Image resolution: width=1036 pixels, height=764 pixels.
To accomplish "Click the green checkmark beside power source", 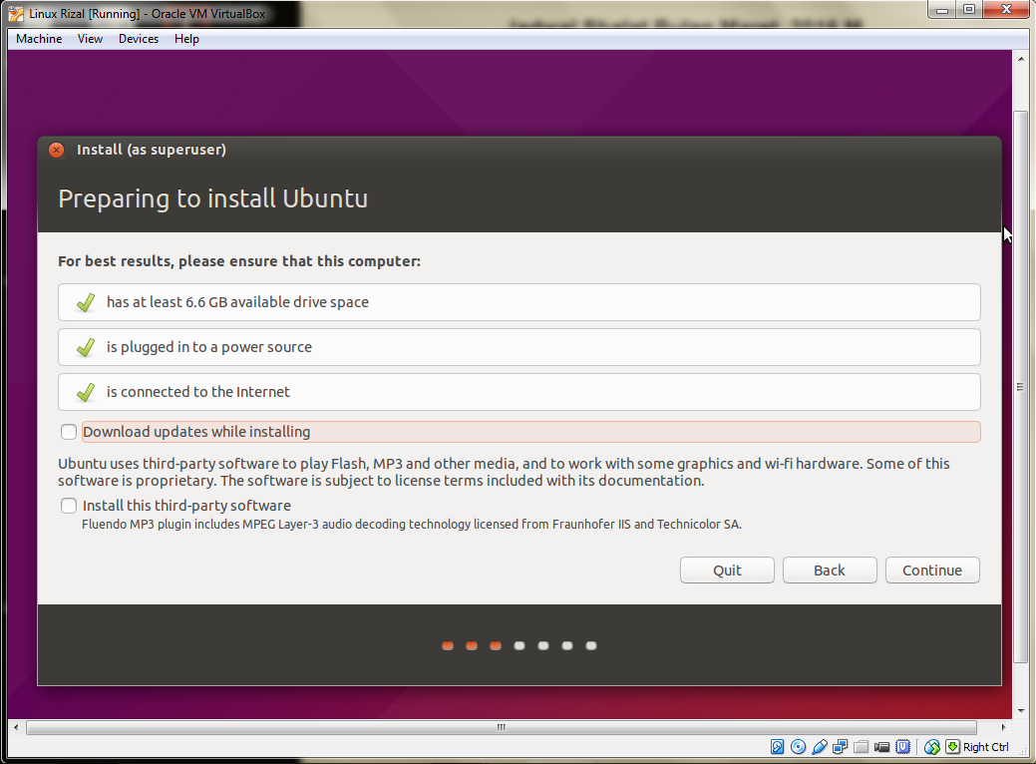I will click(x=85, y=348).
